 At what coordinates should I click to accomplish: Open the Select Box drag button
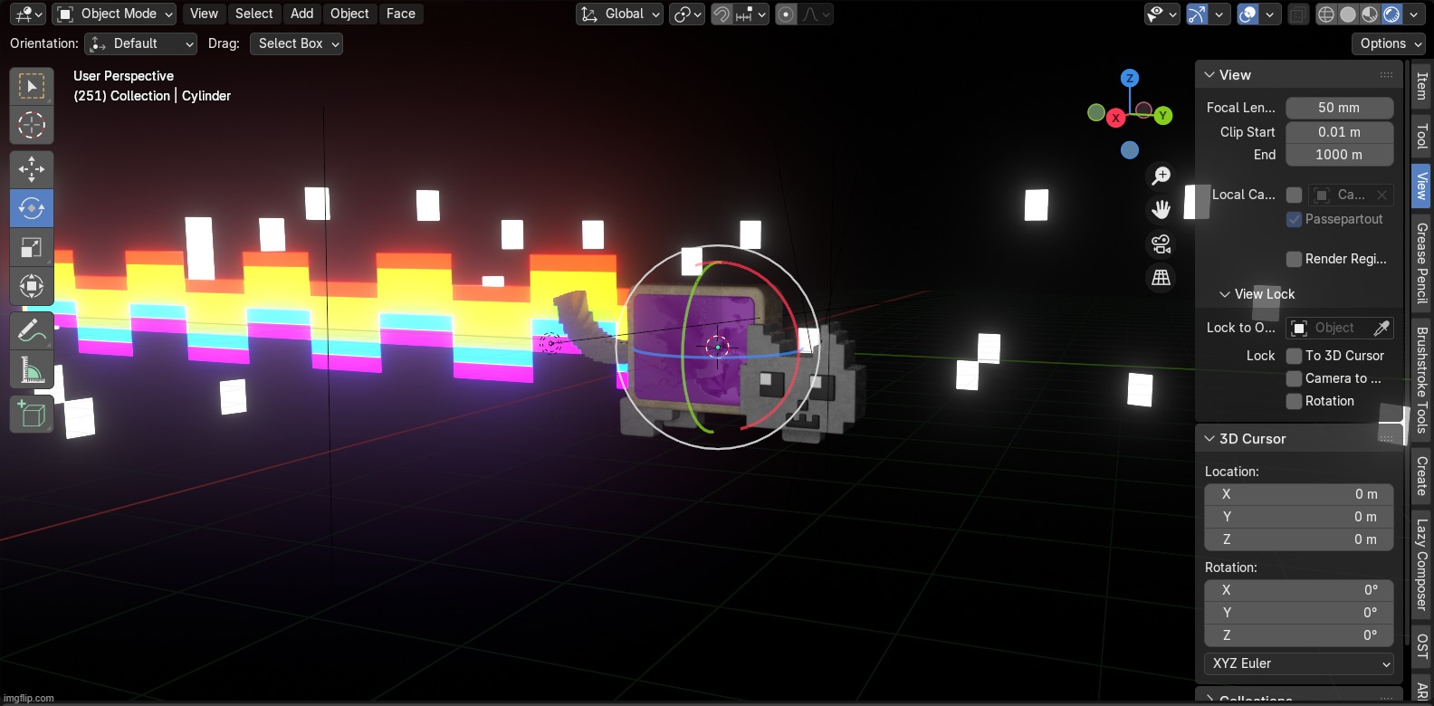click(297, 43)
